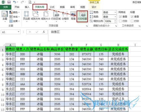Click cell F8 with value 528724

[x=87, y=84]
